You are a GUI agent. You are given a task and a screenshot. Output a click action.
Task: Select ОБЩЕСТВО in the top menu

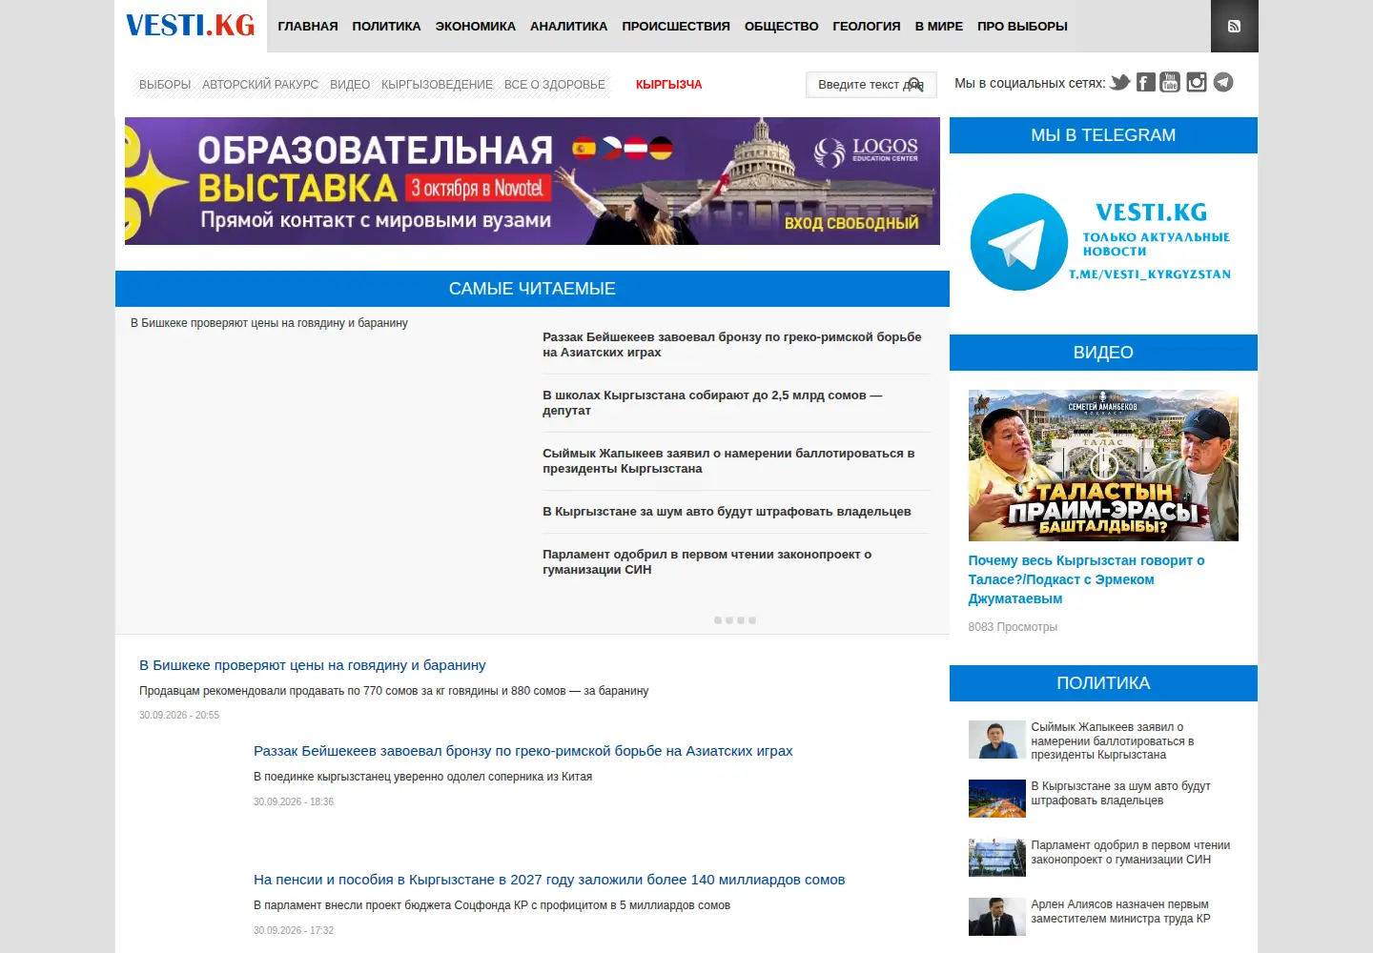coord(781,27)
